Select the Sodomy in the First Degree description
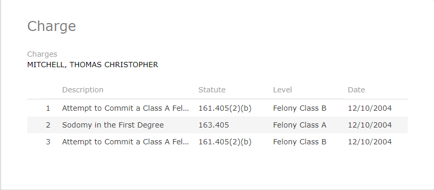 click(113, 125)
